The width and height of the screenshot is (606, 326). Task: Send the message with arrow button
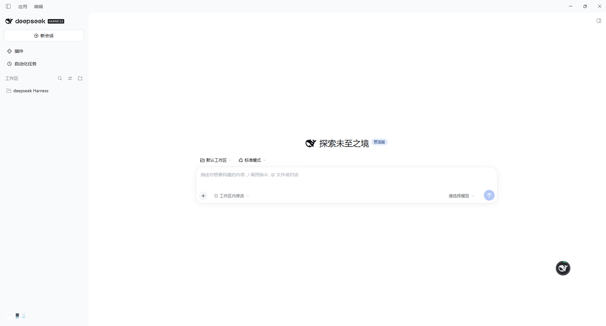pos(489,195)
